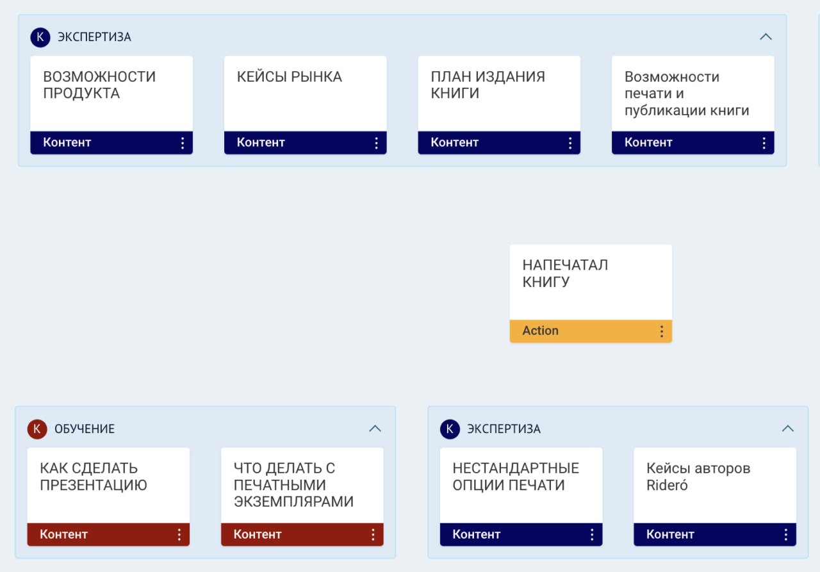The width and height of the screenshot is (820, 572).
Task: Click orange Action footer of НАПЕЧАТАЛ КНИГУ
Action: pyautogui.click(x=541, y=331)
